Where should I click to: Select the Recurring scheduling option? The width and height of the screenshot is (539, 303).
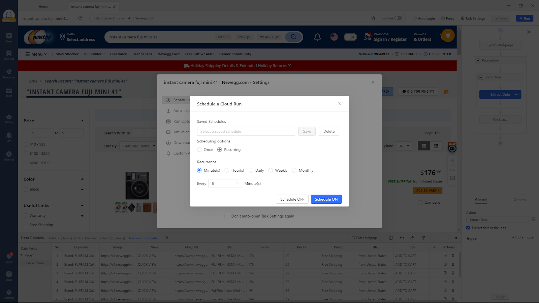(x=220, y=149)
